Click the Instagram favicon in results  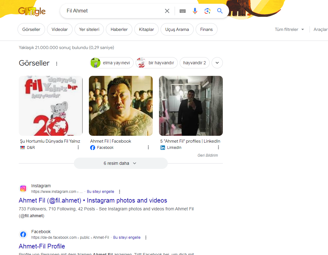(23, 189)
